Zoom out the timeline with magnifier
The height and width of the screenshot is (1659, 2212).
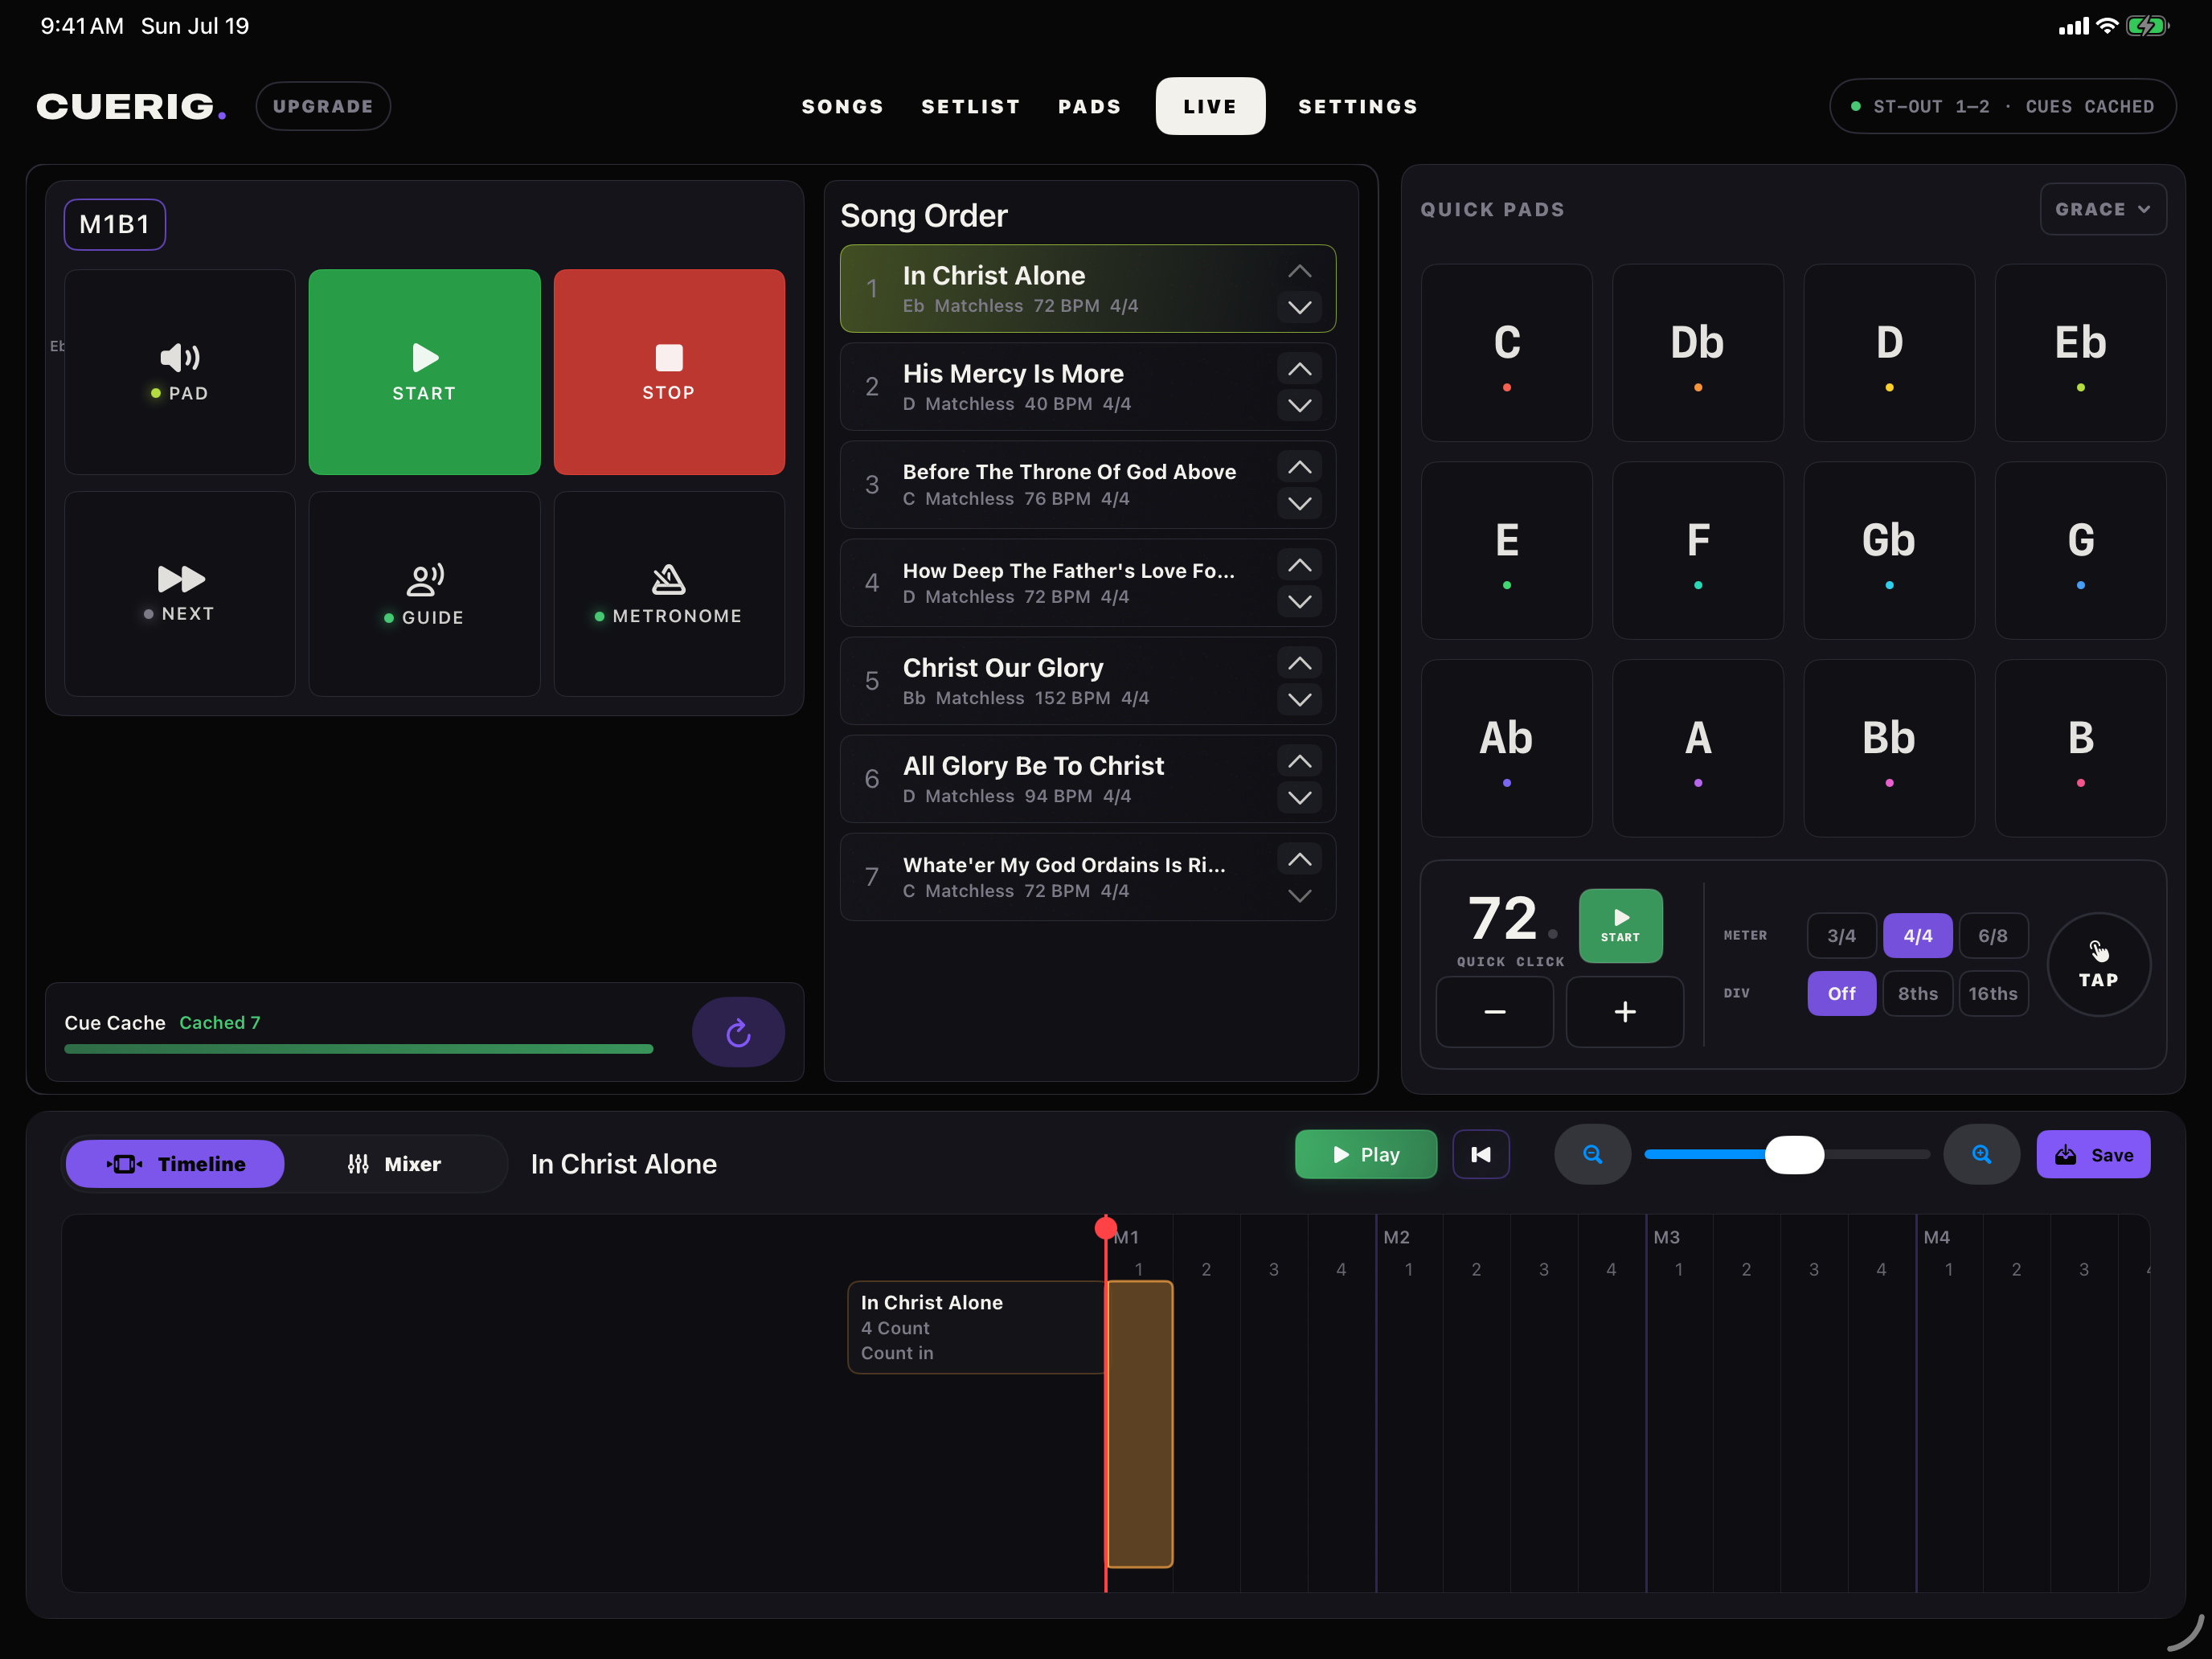pos(1592,1154)
